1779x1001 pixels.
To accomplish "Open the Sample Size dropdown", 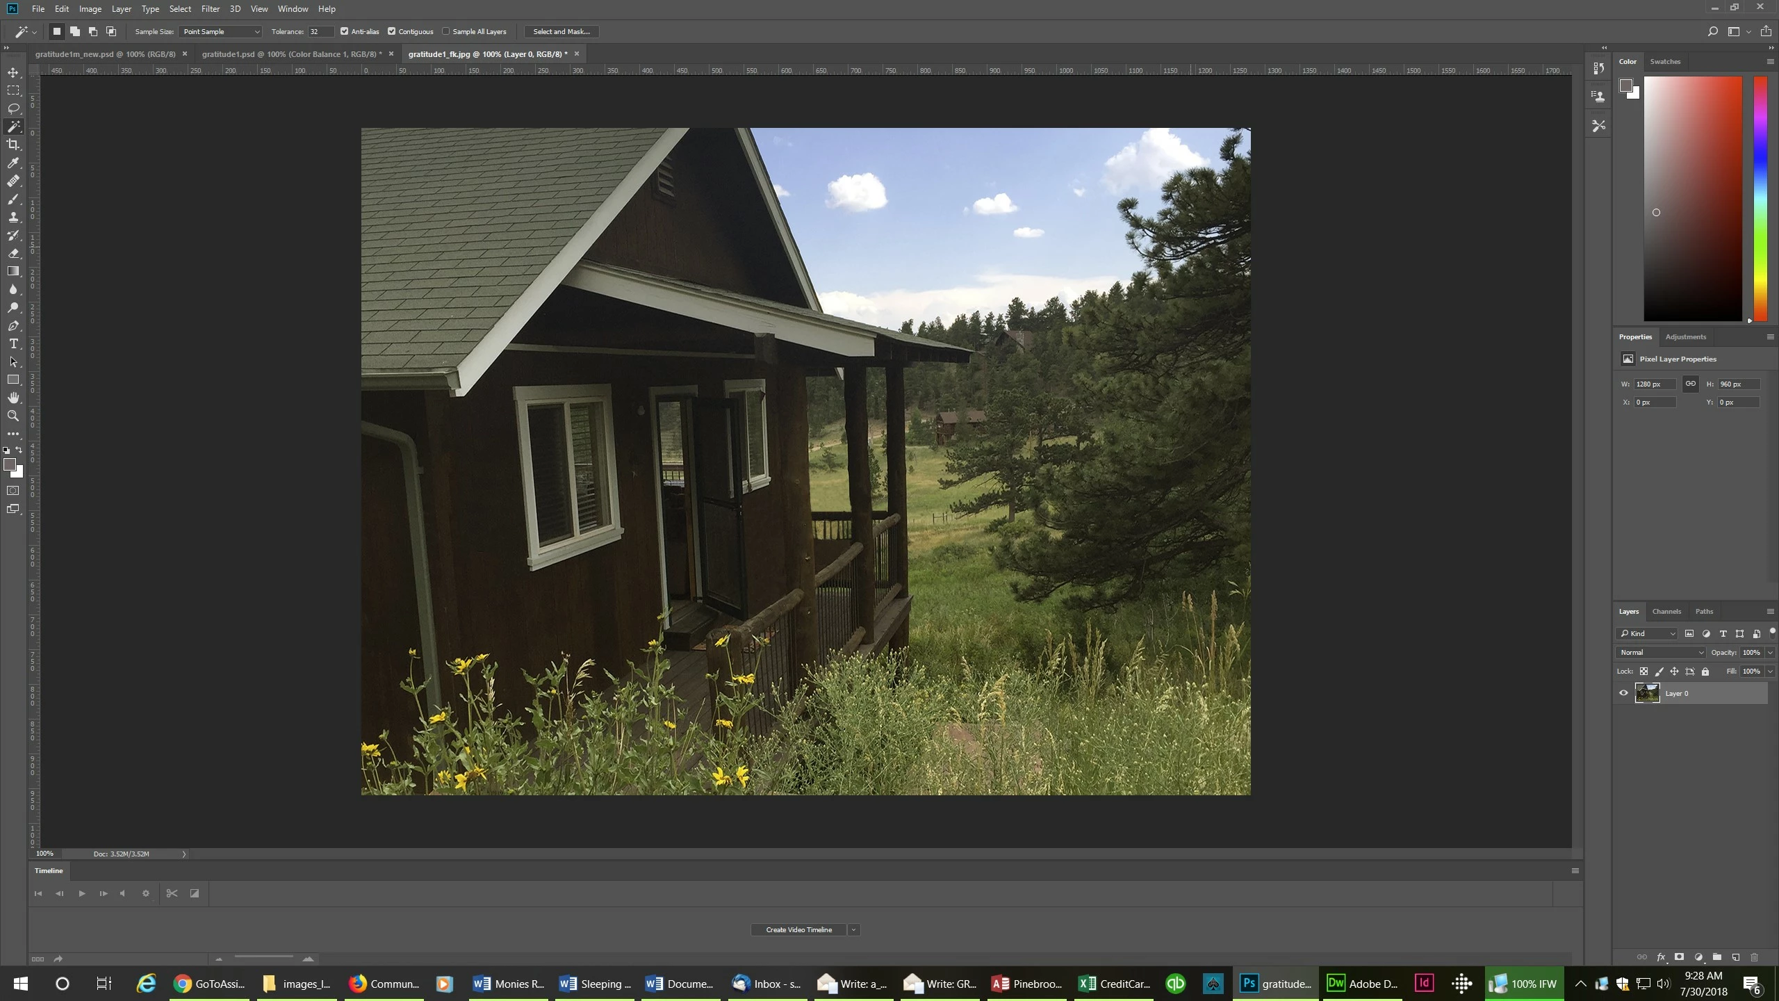I will point(220,31).
